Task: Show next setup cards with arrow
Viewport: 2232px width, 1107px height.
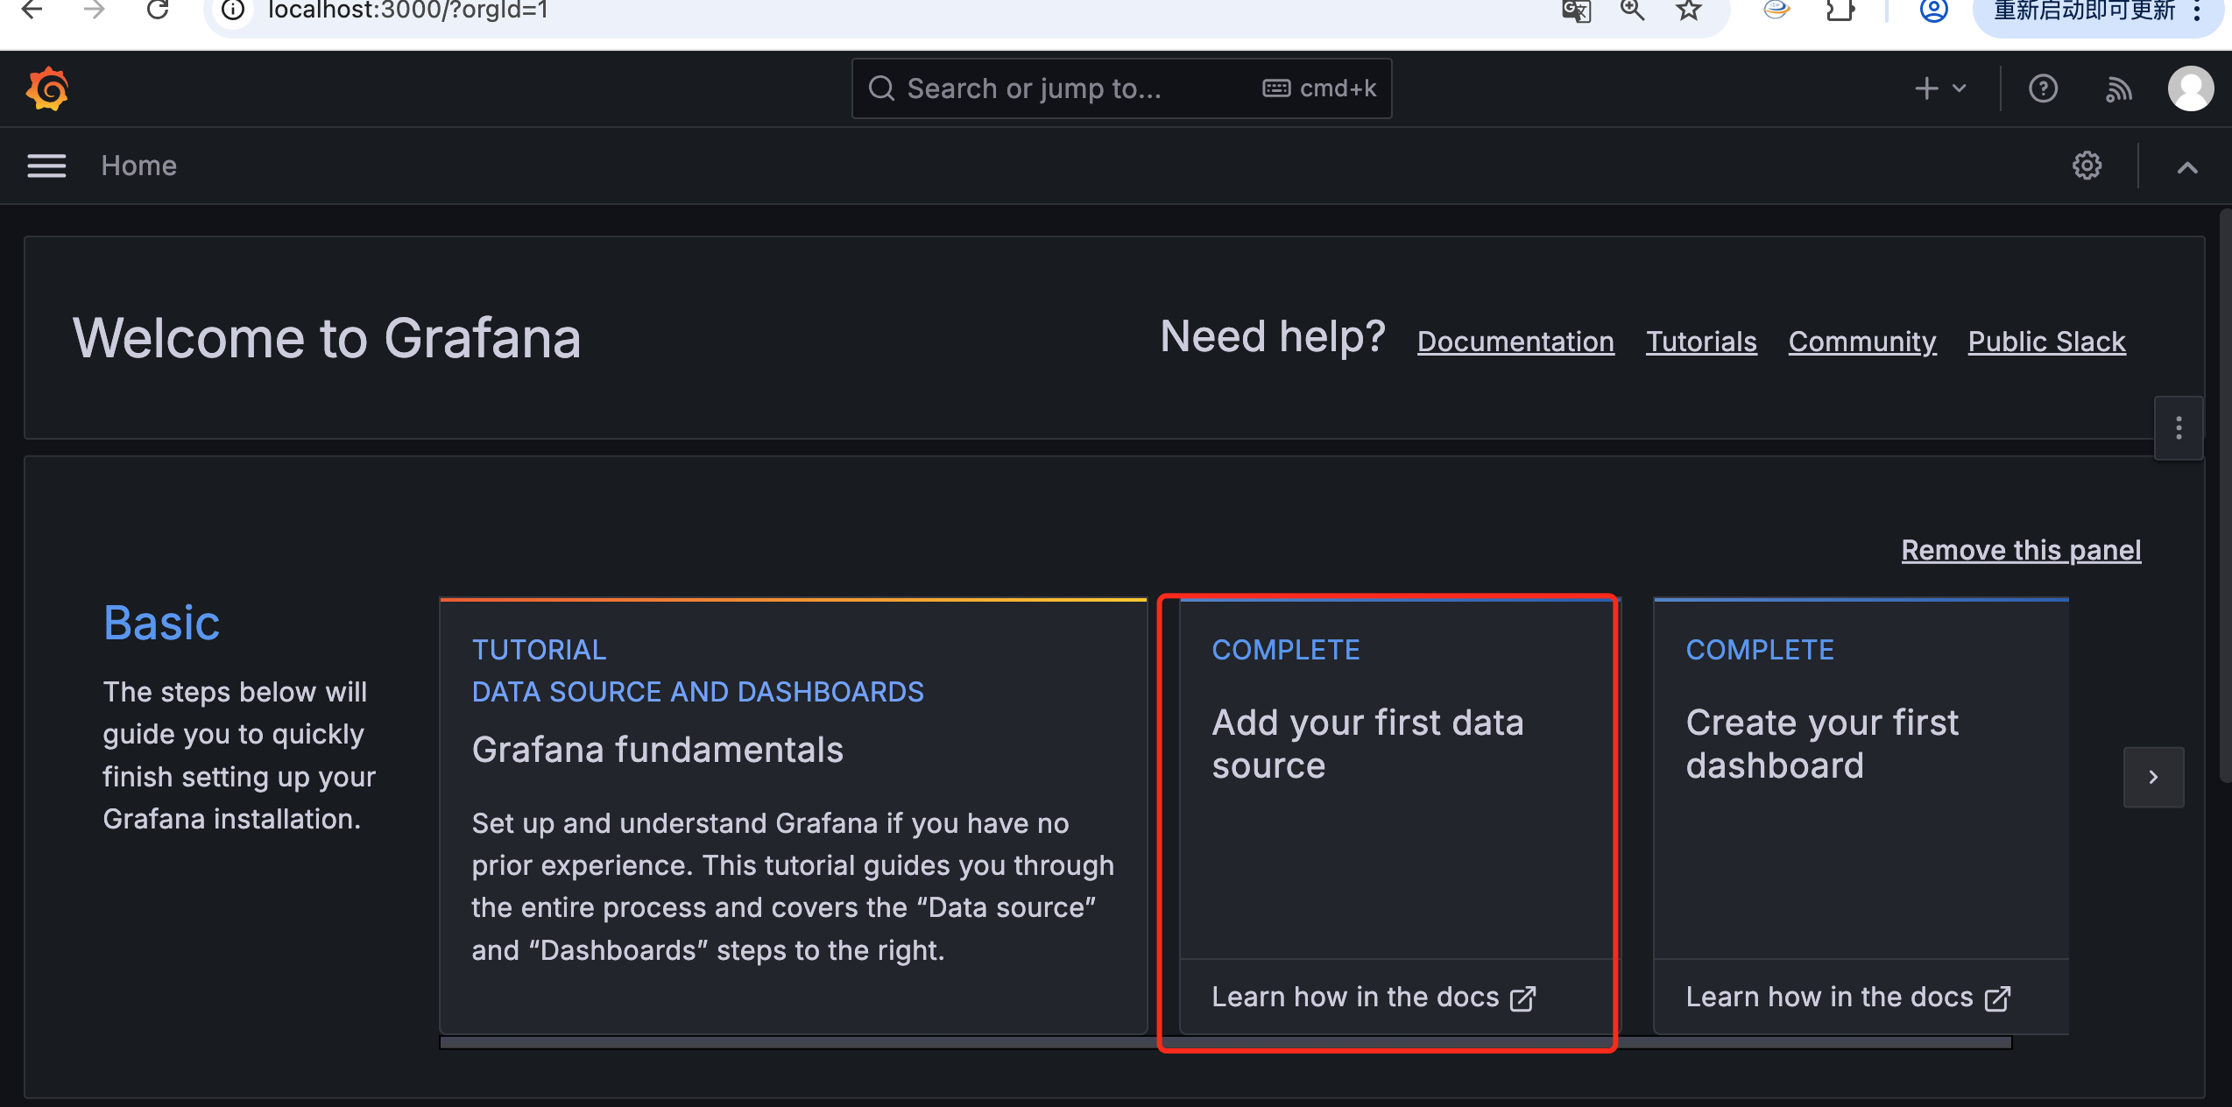Action: coord(2153,777)
